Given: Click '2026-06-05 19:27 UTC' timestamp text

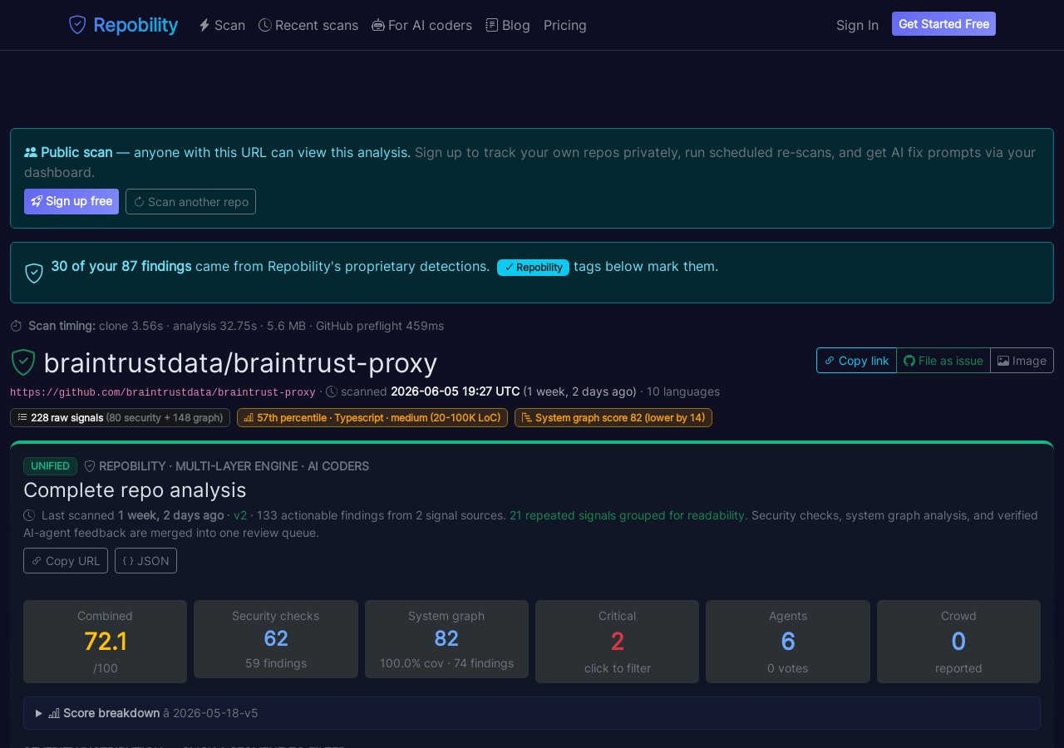Looking at the screenshot, I should (456, 391).
